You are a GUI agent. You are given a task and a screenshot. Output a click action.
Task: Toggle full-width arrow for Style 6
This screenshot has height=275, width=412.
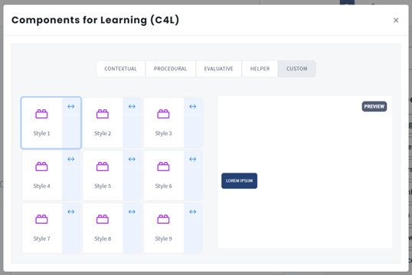(x=193, y=159)
